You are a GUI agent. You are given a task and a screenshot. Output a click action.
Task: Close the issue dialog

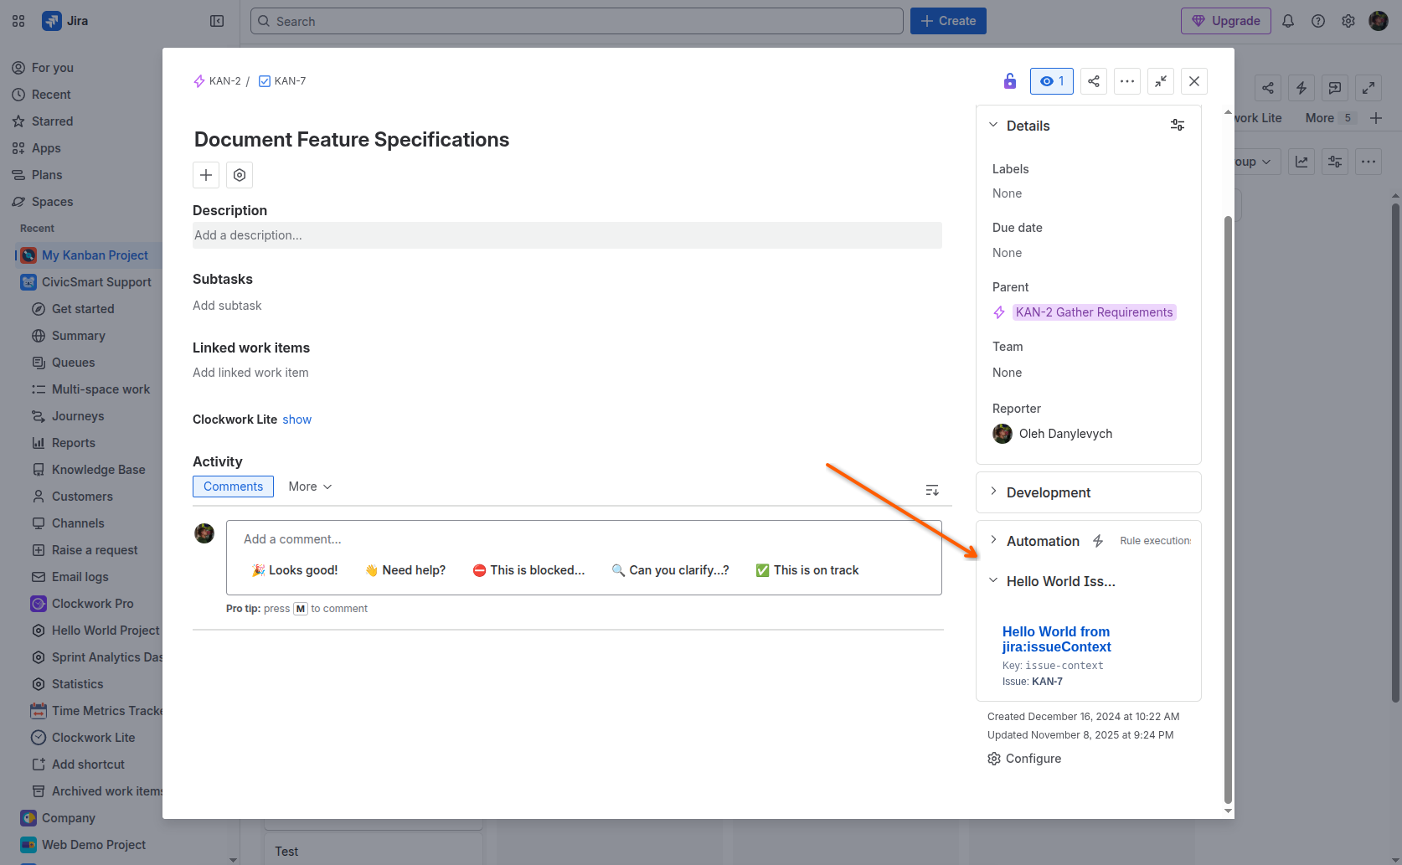(x=1194, y=81)
